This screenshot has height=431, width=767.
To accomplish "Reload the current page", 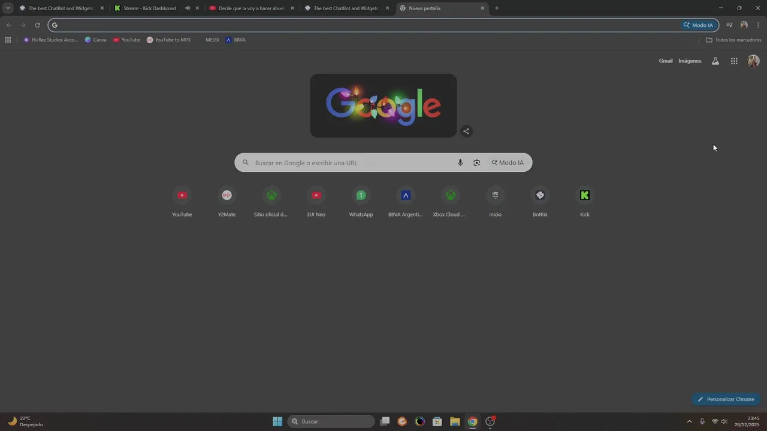I will (x=37, y=25).
